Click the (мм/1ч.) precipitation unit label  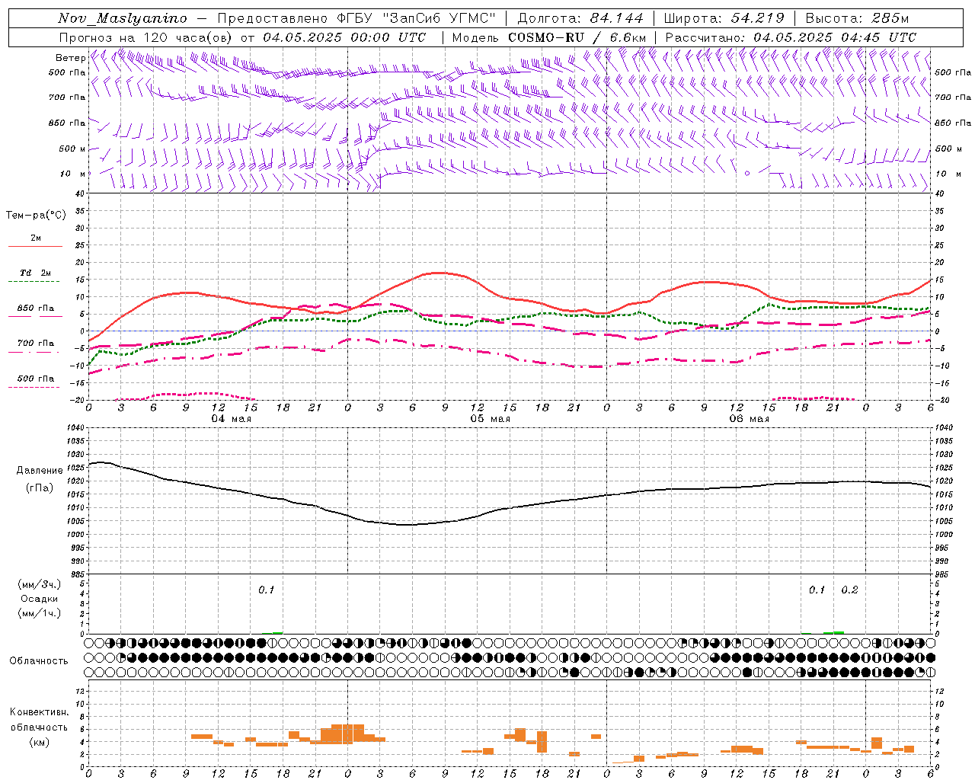pyautogui.click(x=40, y=613)
